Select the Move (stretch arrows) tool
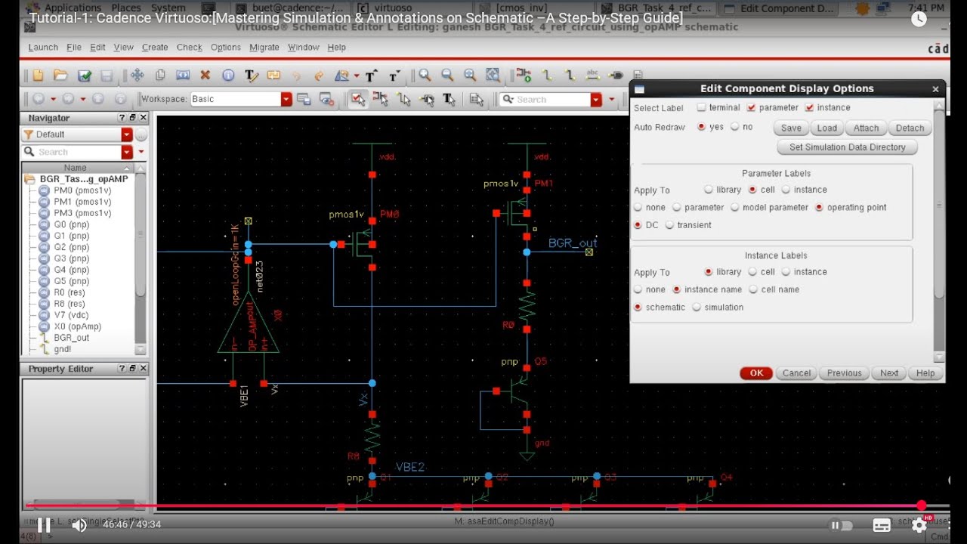 [137, 76]
